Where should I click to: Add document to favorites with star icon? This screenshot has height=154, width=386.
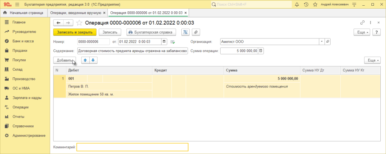80,23
